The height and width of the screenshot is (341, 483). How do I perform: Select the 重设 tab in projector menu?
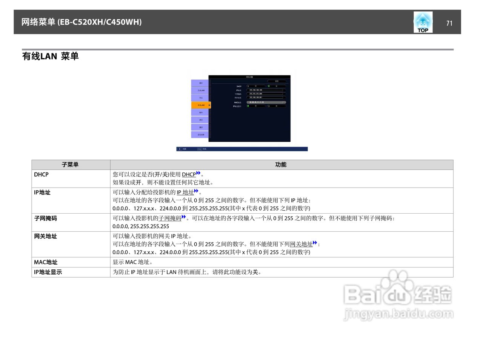(x=200, y=127)
